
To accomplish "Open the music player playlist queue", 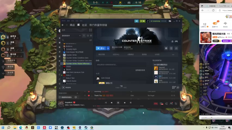I will tap(176, 104).
